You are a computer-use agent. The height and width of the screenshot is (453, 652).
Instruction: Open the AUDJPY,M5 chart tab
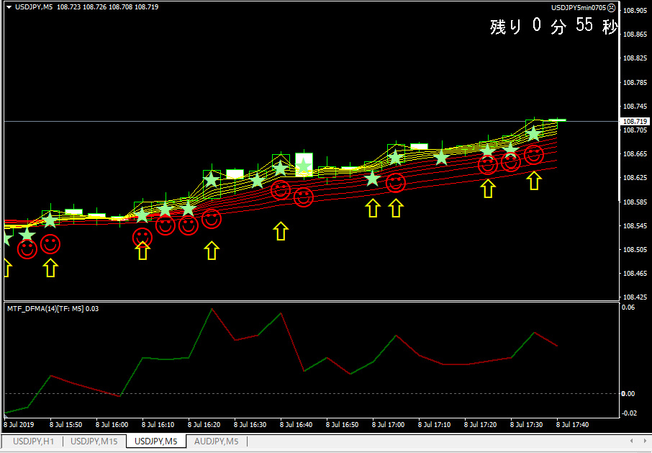pos(216,441)
